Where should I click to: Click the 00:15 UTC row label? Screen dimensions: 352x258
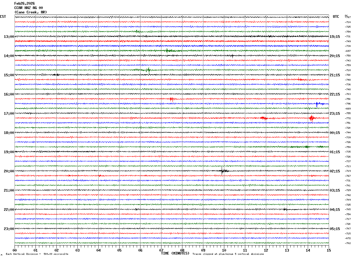coord(335,132)
